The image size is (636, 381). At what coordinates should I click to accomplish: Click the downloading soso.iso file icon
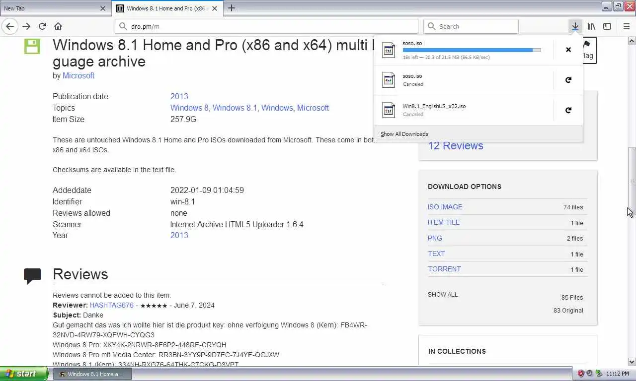pyautogui.click(x=389, y=50)
